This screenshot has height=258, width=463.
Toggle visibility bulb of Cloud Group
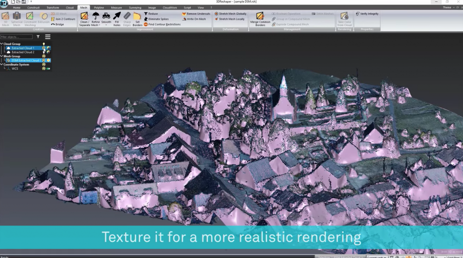[x=44, y=44]
